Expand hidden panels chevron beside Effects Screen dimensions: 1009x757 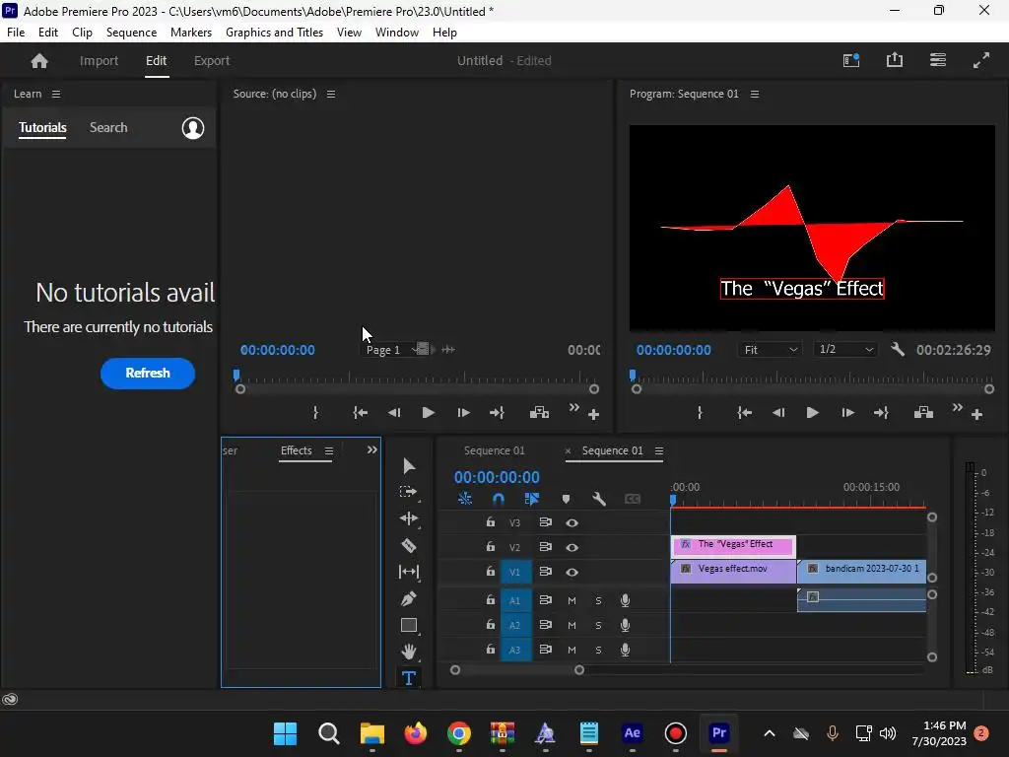point(371,449)
